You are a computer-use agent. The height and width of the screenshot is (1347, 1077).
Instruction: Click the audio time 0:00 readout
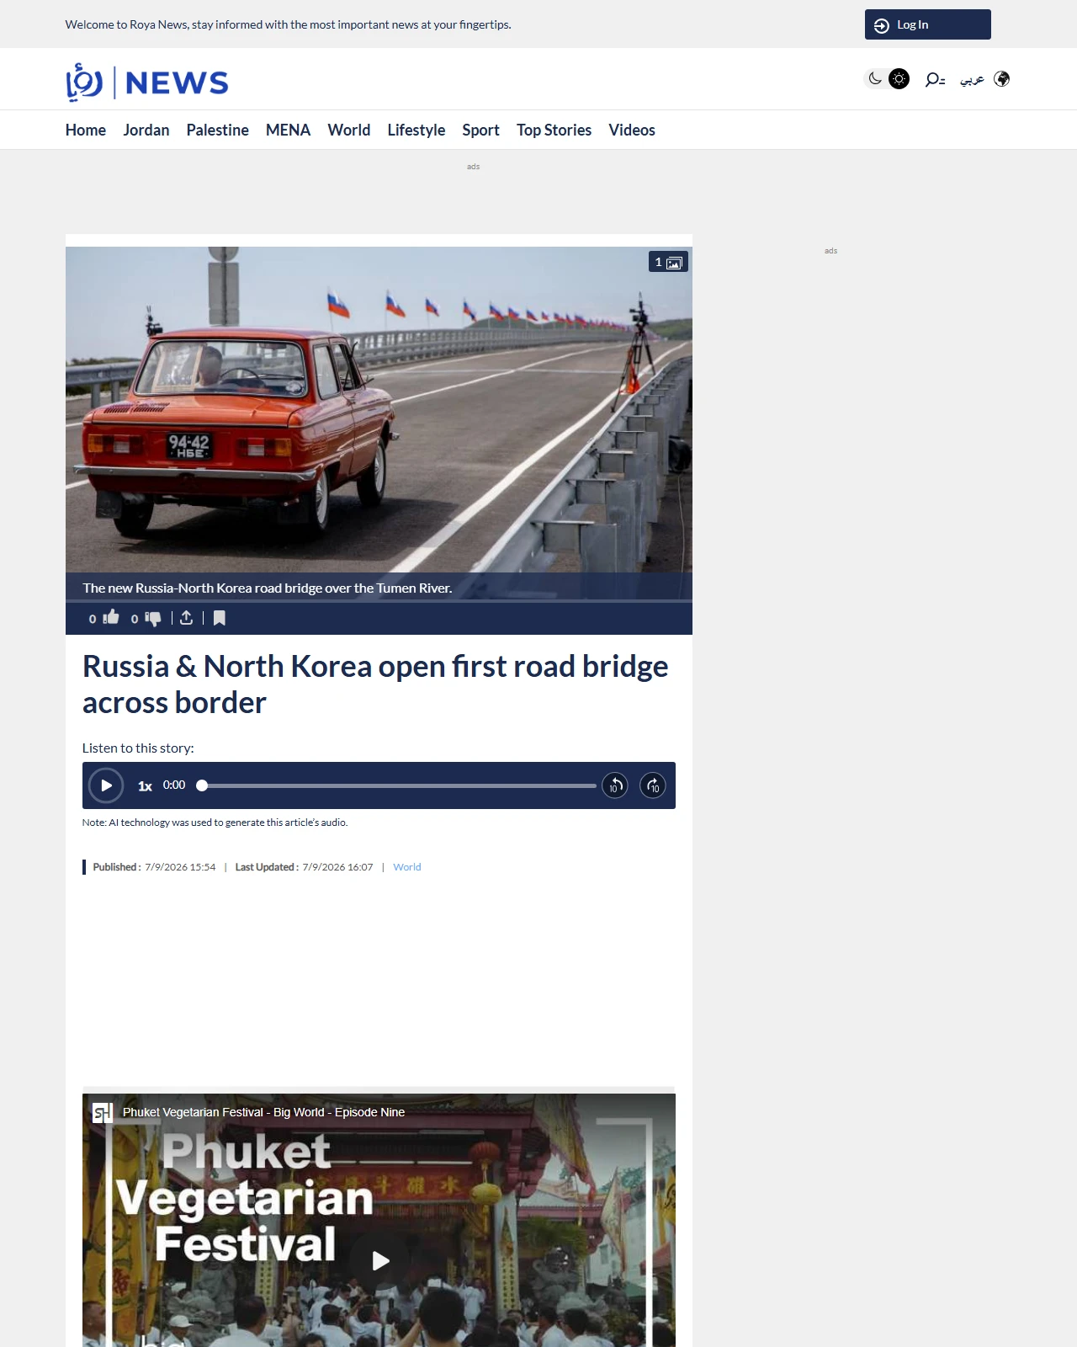tap(174, 785)
